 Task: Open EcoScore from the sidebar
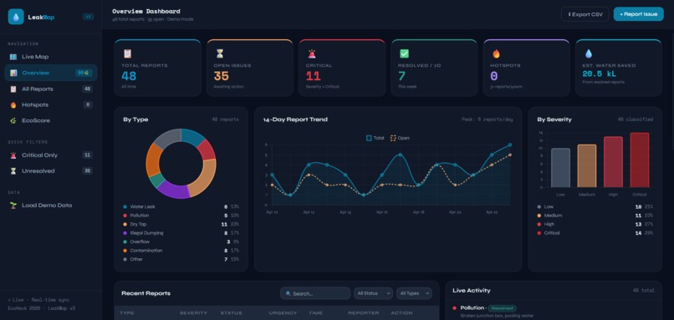[x=51, y=120]
